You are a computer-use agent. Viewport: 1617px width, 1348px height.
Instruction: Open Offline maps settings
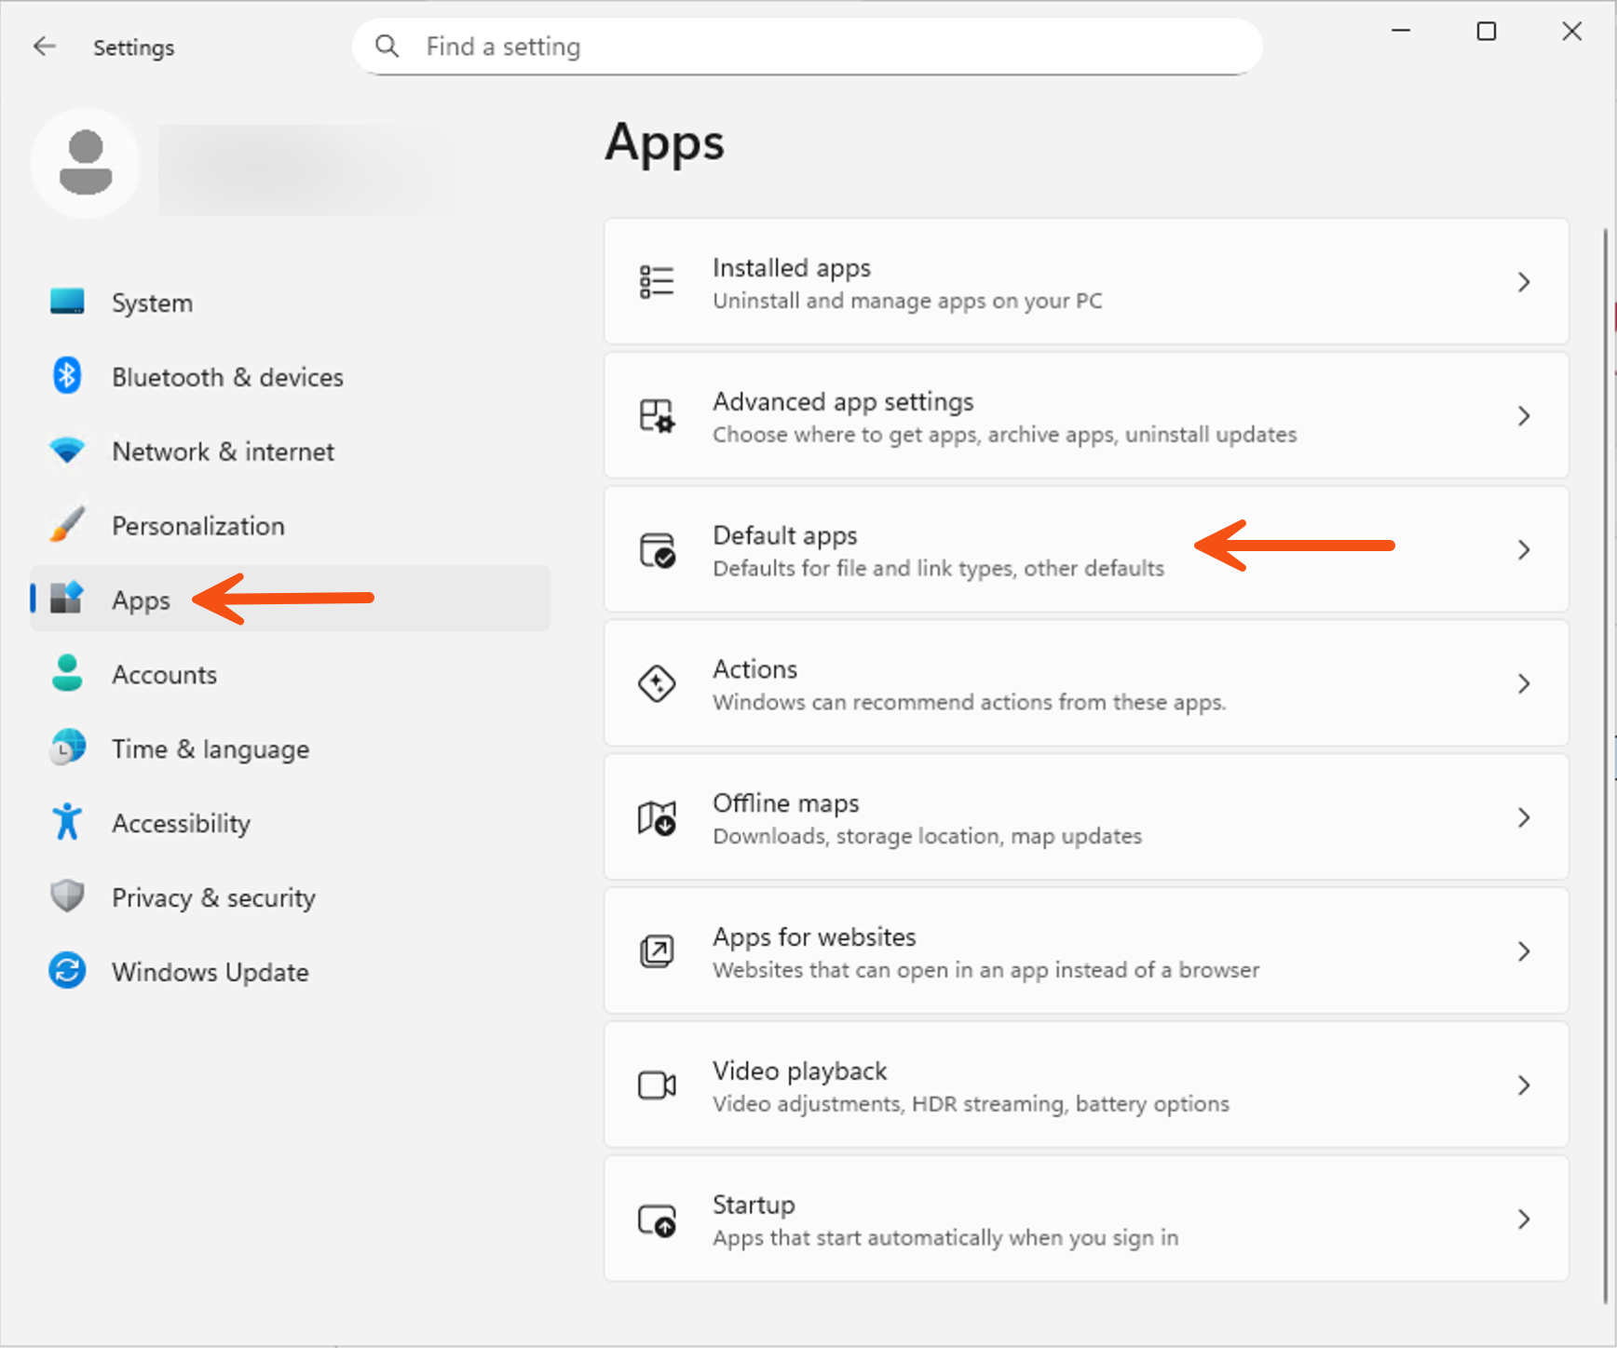[1086, 817]
